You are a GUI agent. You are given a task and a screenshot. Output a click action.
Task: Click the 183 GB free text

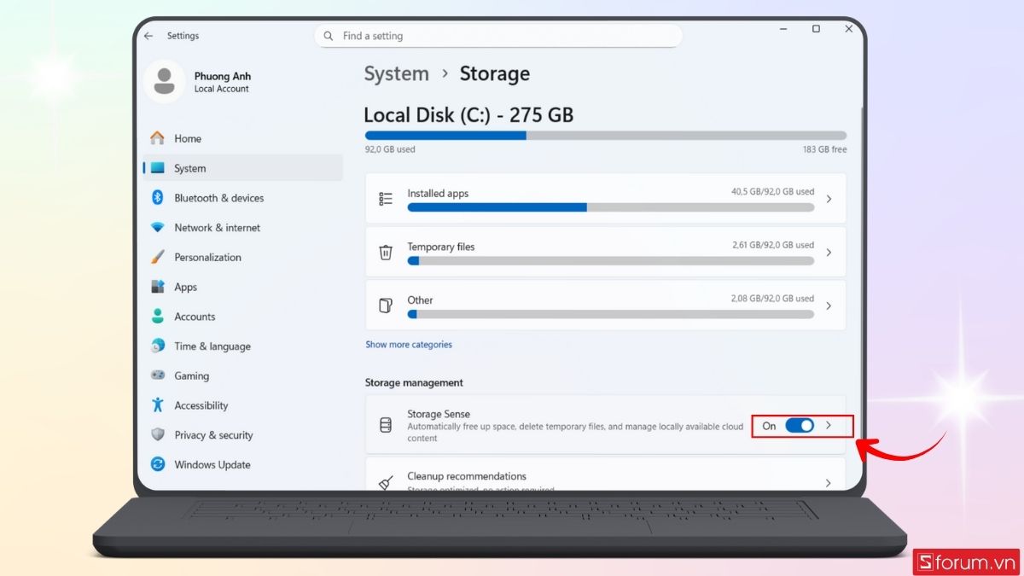click(825, 149)
